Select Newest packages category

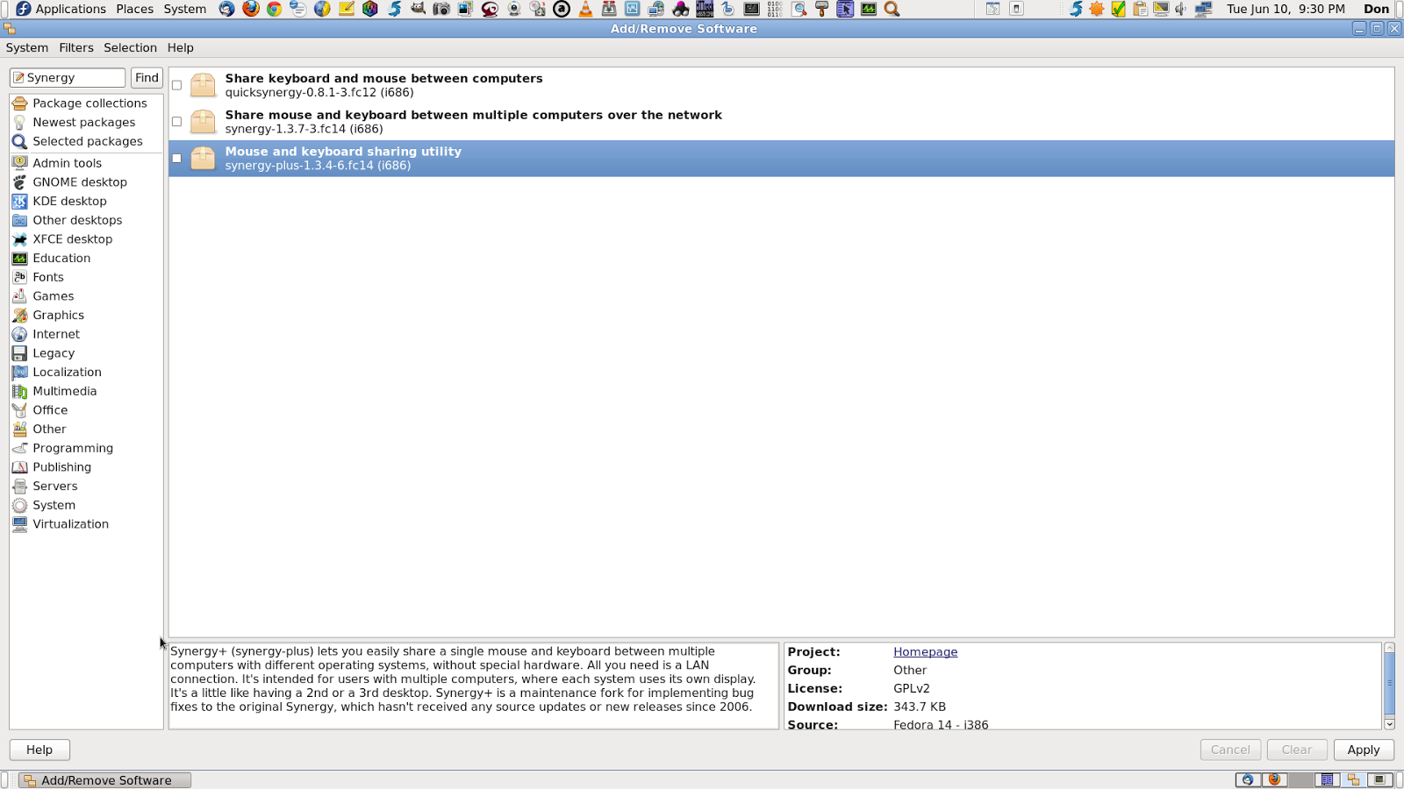point(86,123)
